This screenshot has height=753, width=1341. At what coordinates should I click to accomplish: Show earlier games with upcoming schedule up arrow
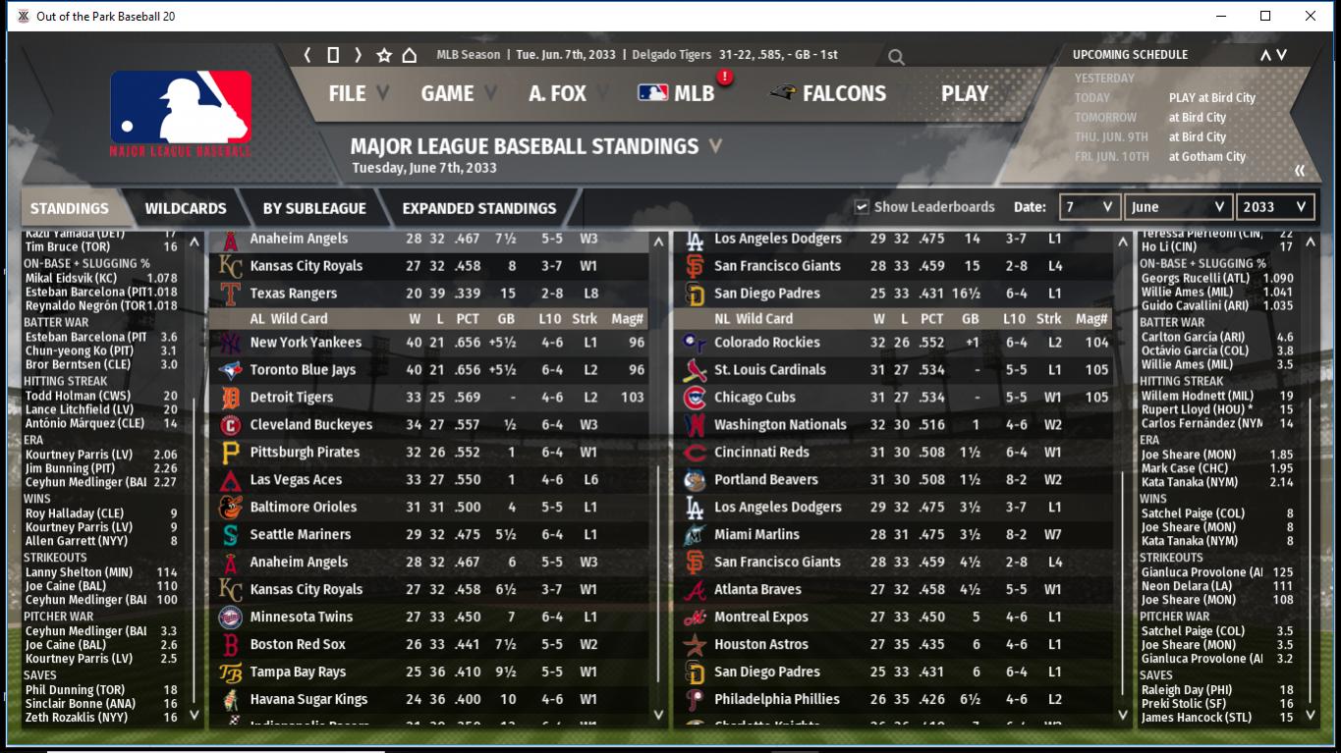coord(1265,55)
